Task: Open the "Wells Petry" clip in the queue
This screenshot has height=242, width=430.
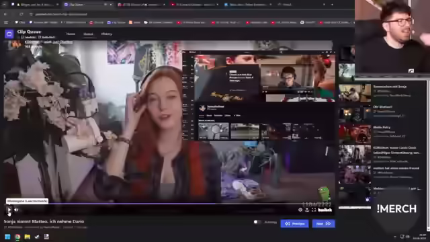Action: tap(382, 127)
